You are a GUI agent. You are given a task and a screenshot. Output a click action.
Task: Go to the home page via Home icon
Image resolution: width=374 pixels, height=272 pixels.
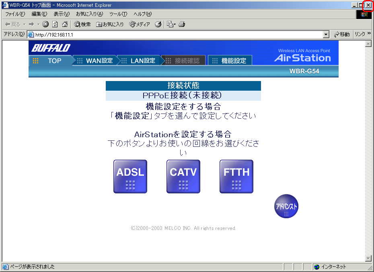pyautogui.click(x=65, y=24)
